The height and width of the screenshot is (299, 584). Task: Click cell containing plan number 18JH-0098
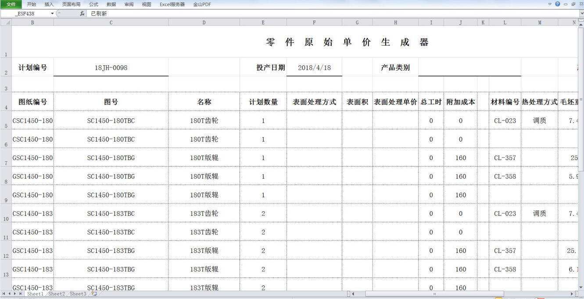[x=111, y=68]
